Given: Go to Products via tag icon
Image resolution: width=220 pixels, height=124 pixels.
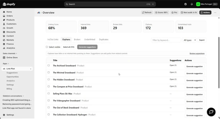Looking at the screenshot, I should (x=4, y=20).
